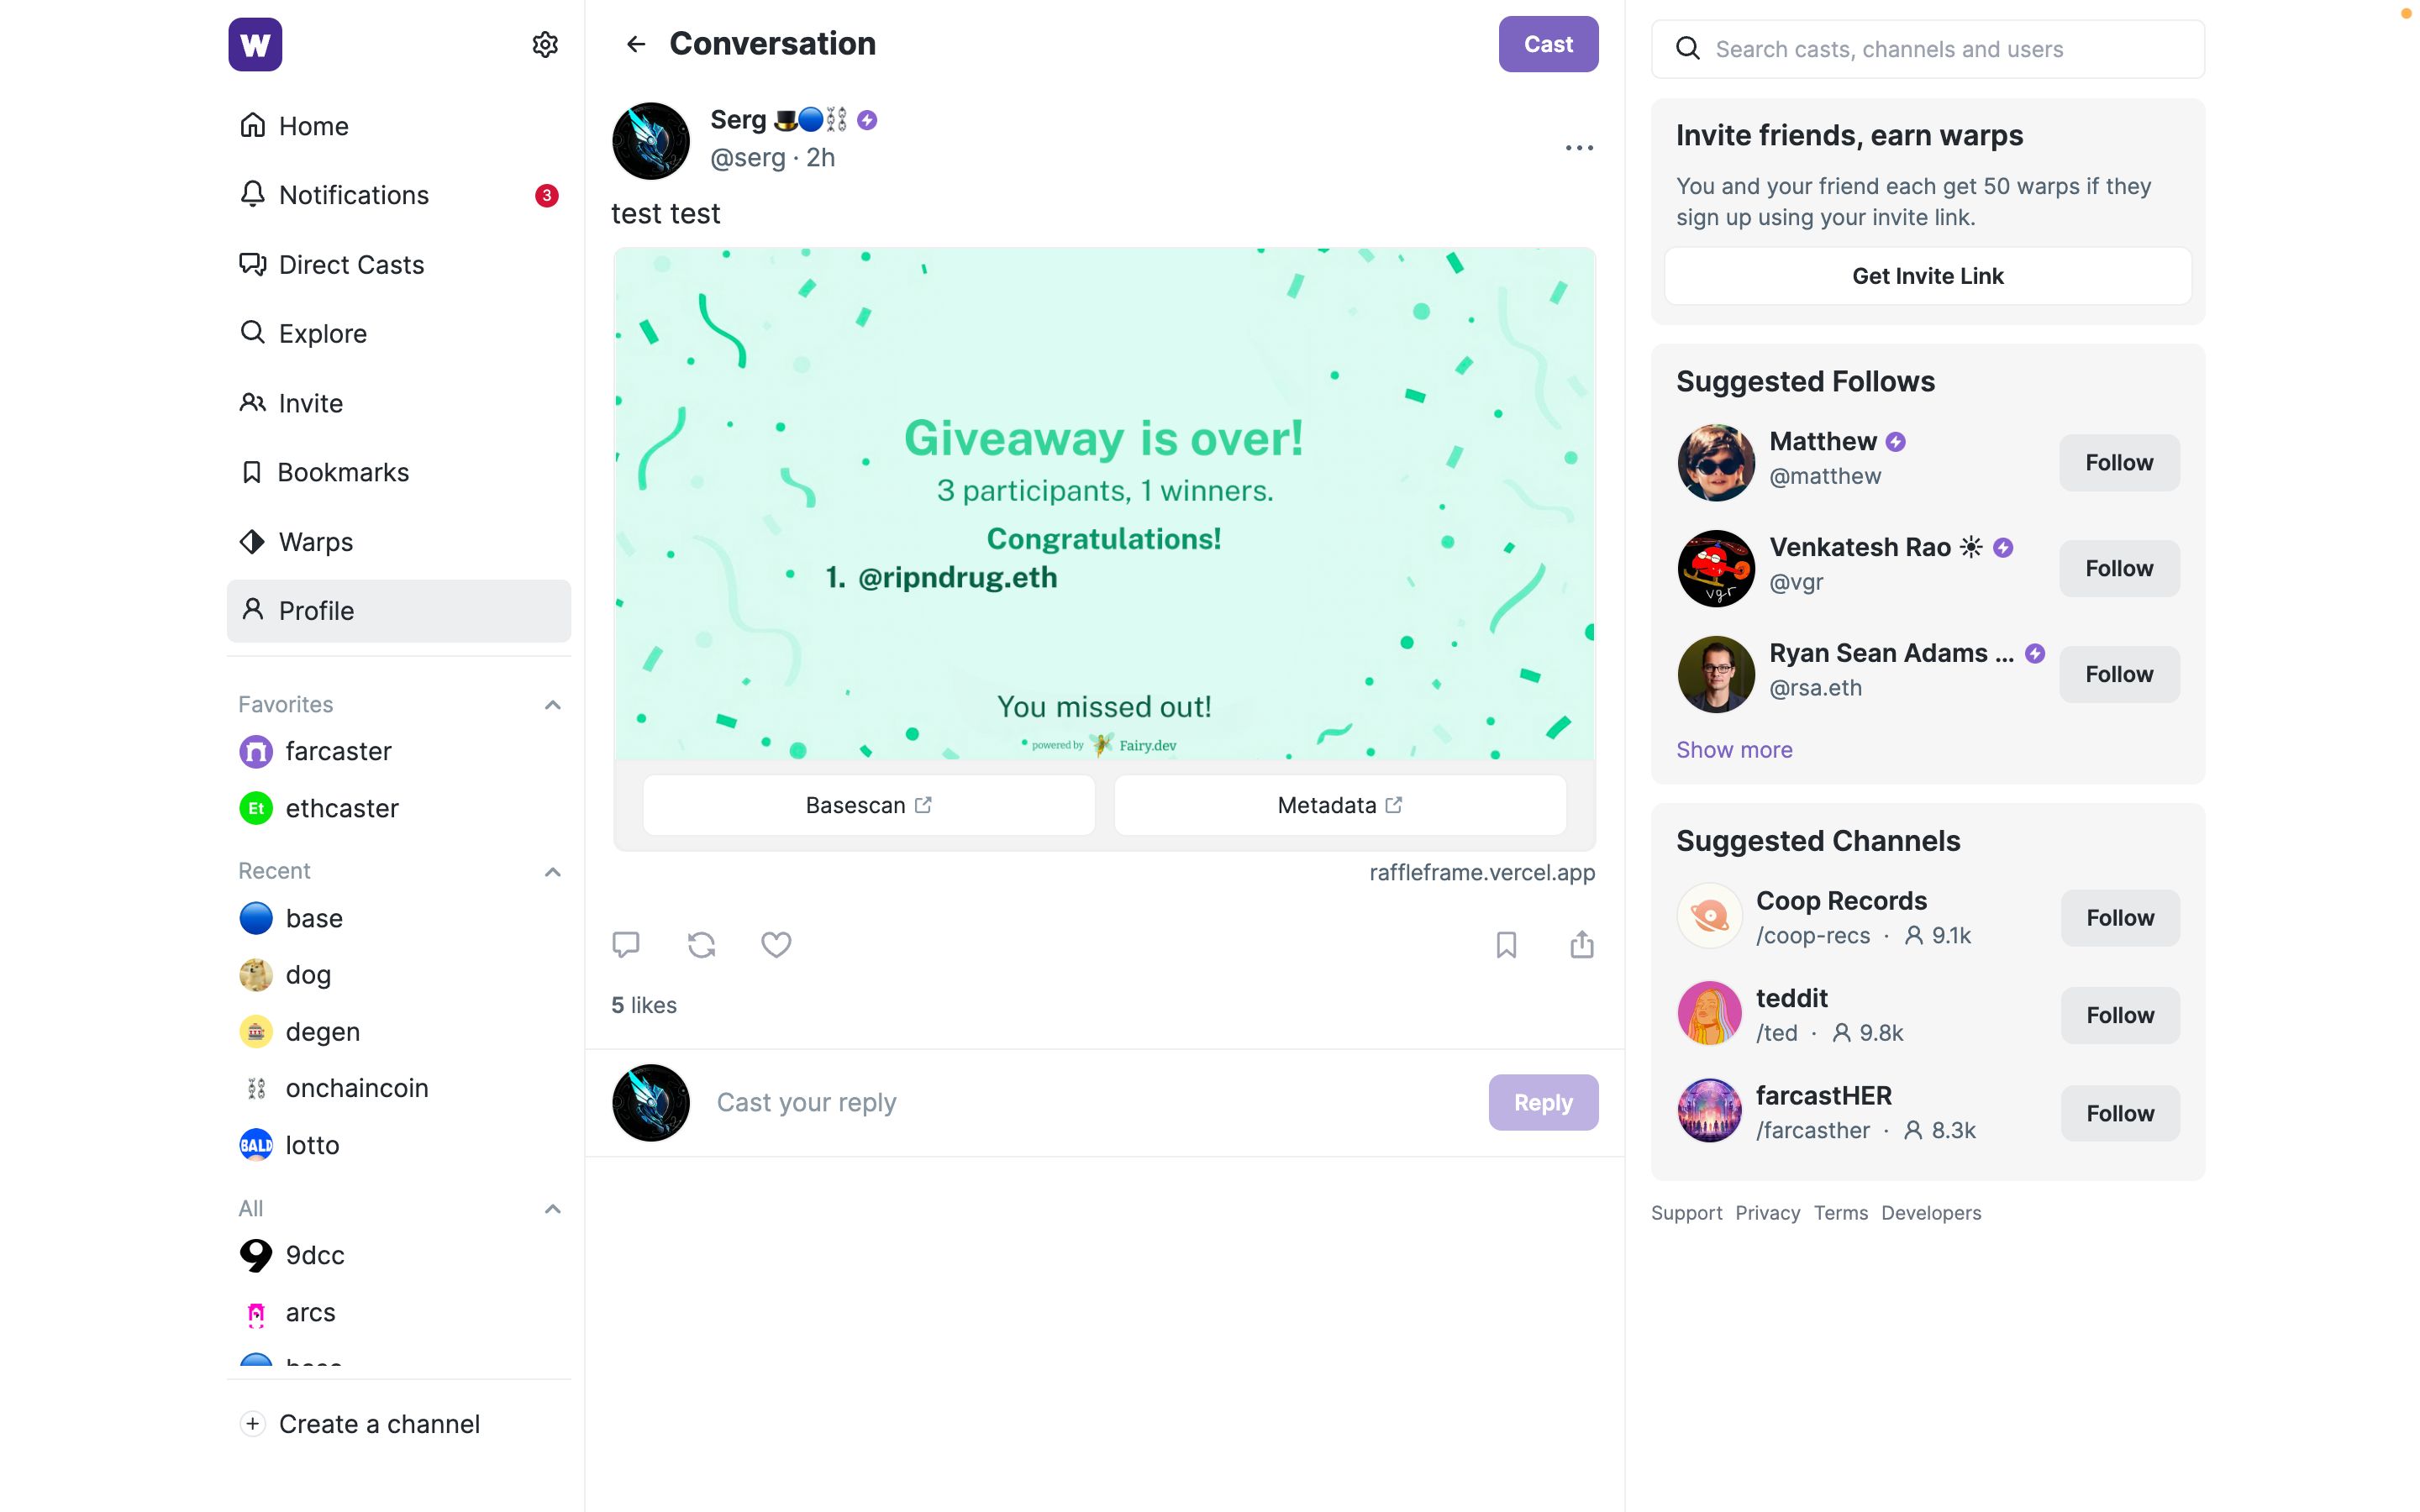
Task: Navigate to the Profile section
Action: coord(315,610)
